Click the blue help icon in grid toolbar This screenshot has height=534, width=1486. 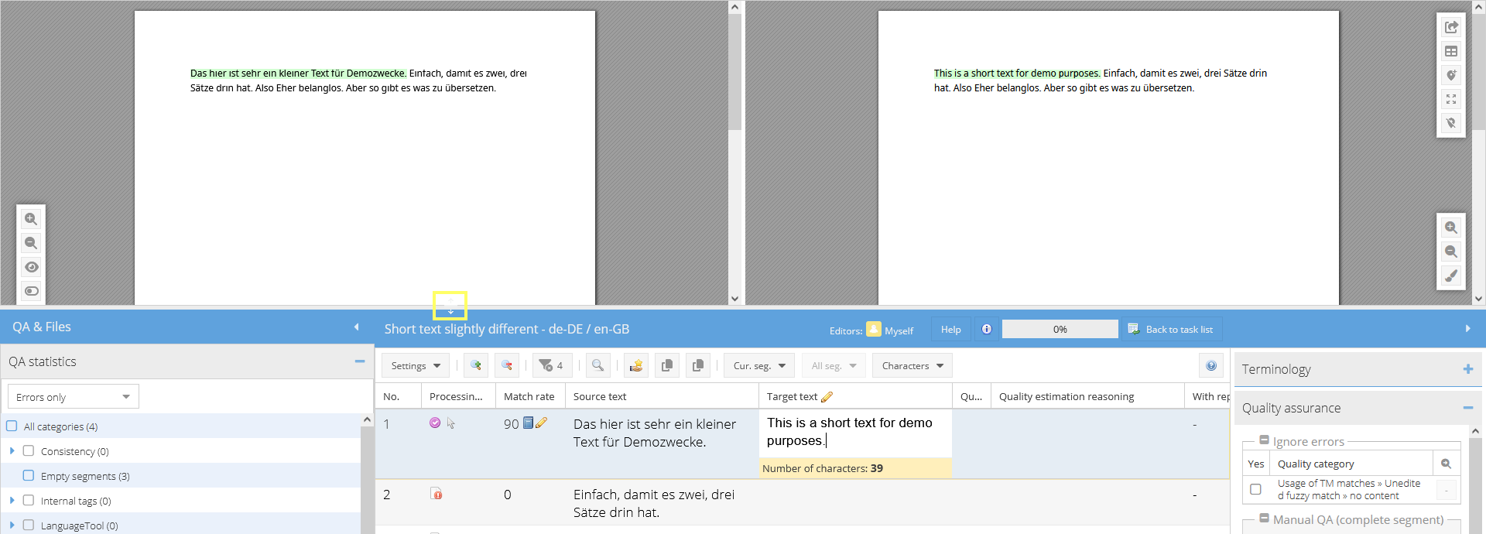[1211, 365]
